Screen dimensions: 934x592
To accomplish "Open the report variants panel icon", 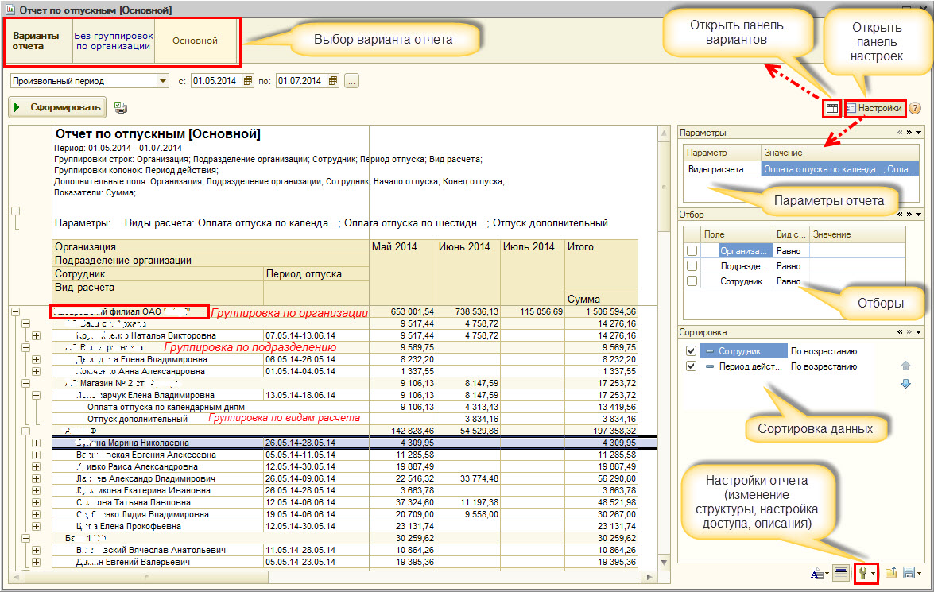I will coord(831,108).
